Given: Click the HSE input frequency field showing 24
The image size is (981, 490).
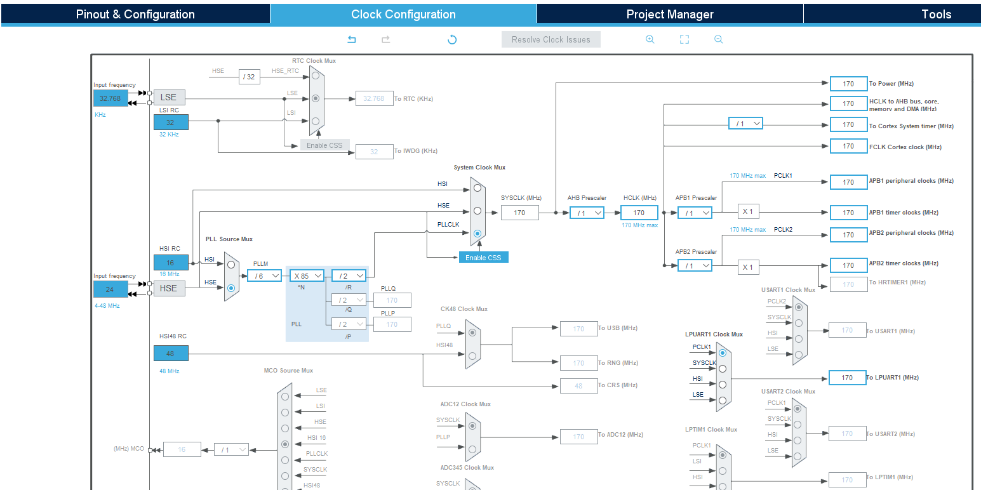Looking at the screenshot, I should point(110,289).
